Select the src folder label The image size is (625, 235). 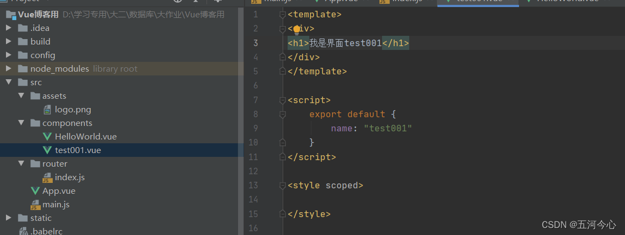[36, 82]
